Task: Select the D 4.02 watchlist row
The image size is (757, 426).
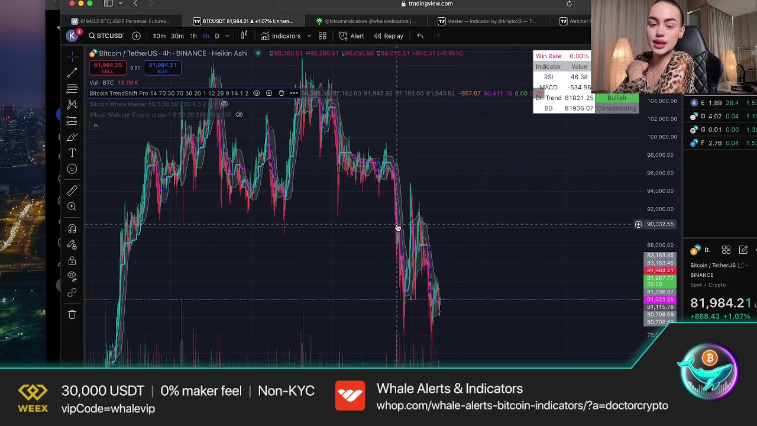Action: point(722,117)
